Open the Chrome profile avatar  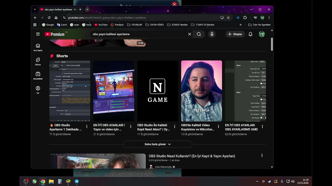tap(262, 18)
